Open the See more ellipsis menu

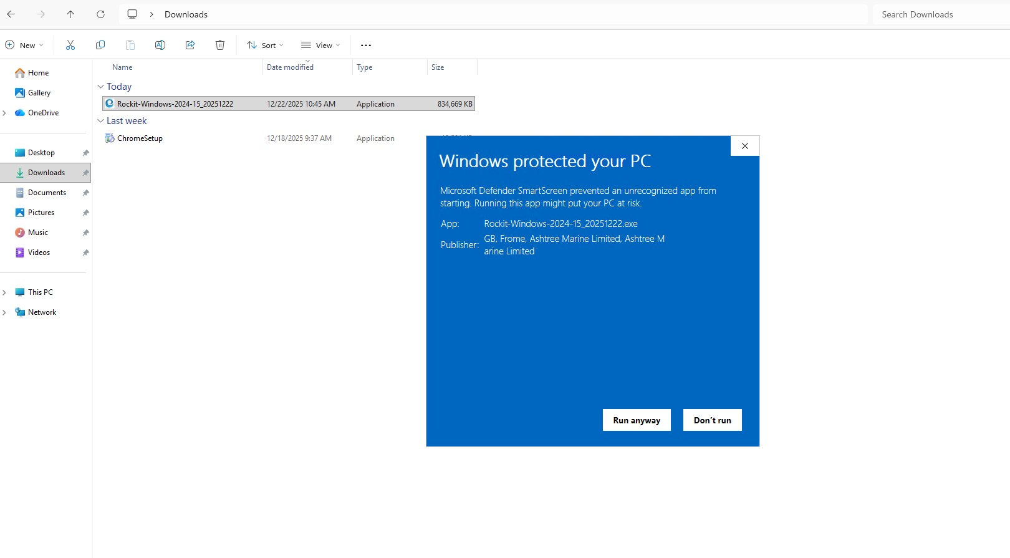pyautogui.click(x=366, y=45)
